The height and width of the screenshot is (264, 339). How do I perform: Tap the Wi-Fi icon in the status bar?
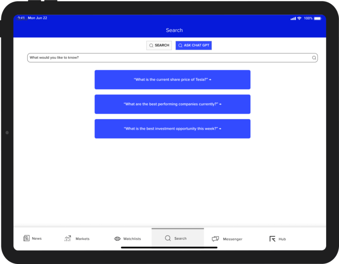pyautogui.click(x=299, y=18)
